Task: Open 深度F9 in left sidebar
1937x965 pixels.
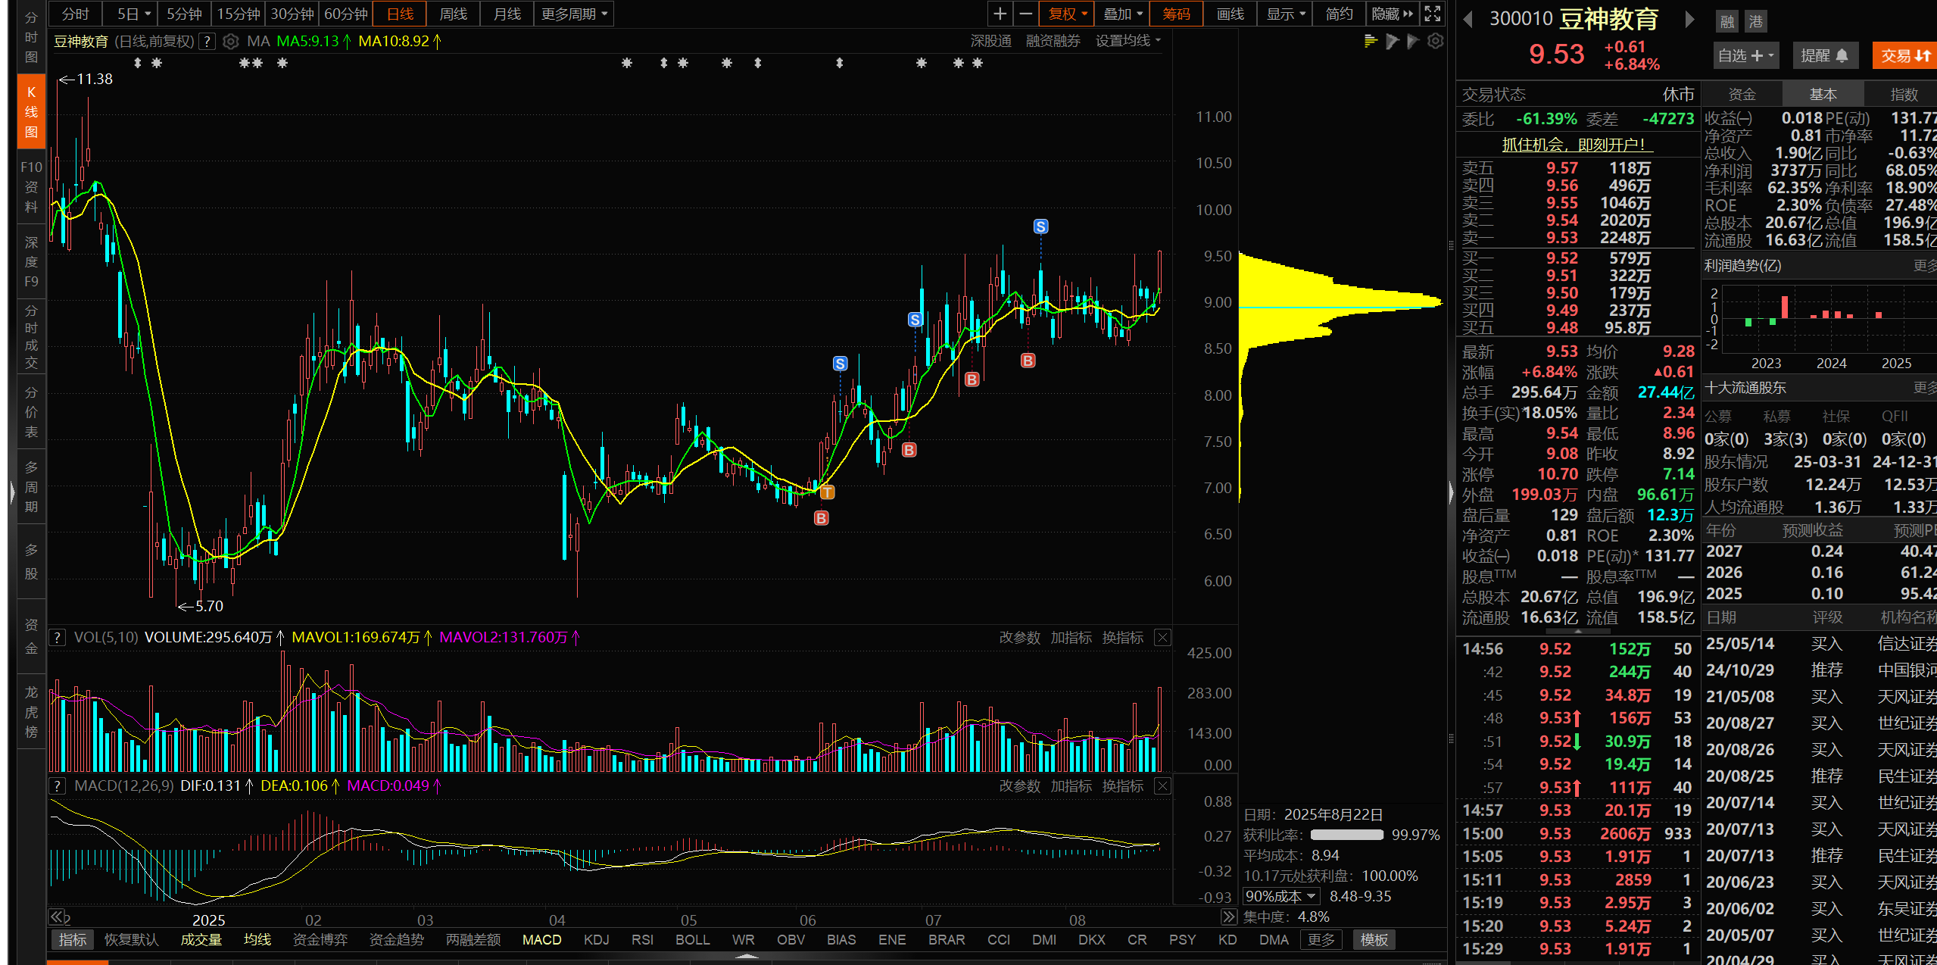Action: point(31,261)
